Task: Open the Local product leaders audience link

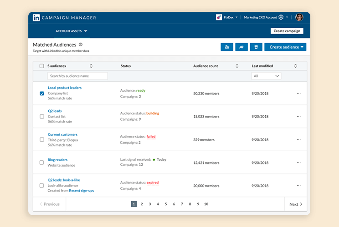Action: (65, 88)
